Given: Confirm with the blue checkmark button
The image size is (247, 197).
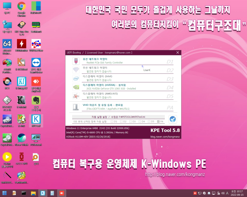Looking at the screenshot, I should tap(173, 119).
